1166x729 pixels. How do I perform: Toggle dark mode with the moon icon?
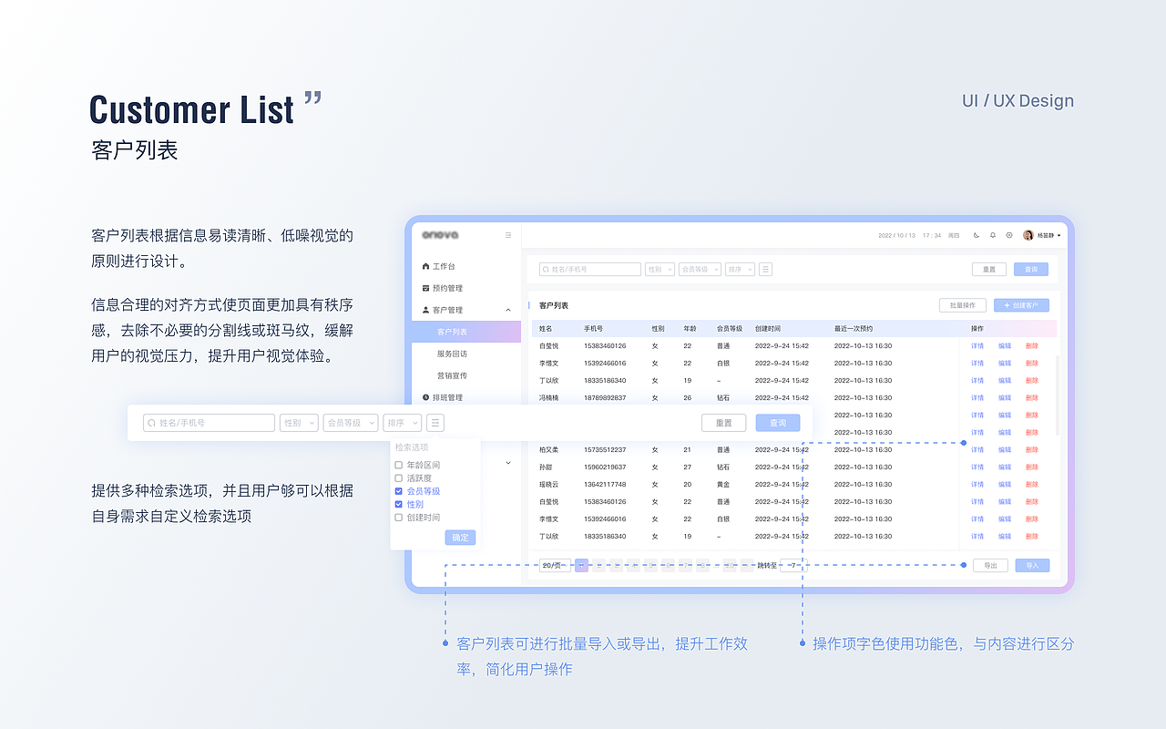point(977,235)
